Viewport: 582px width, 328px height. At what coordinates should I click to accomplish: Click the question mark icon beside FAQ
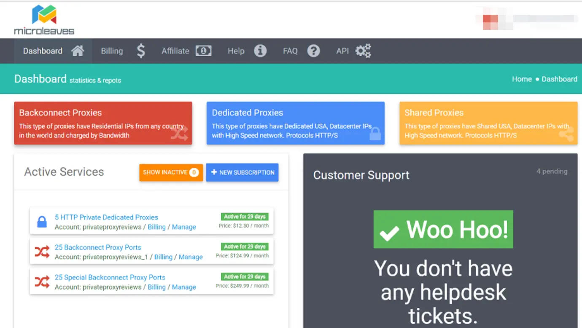point(313,51)
